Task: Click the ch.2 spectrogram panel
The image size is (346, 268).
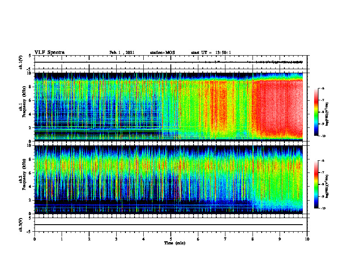Action: tap(169, 180)
